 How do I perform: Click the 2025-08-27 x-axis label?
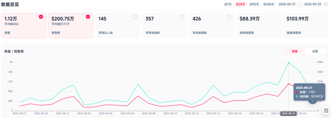tap(20, 113)
